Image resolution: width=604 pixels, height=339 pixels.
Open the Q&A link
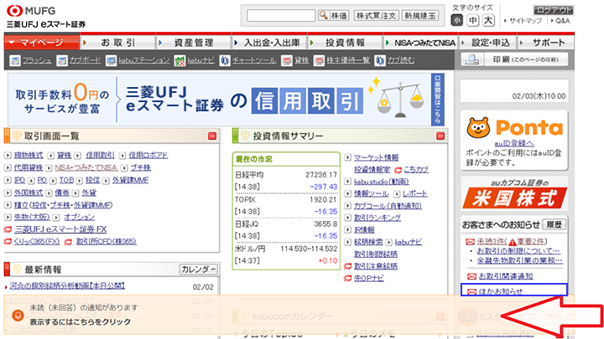(x=562, y=21)
